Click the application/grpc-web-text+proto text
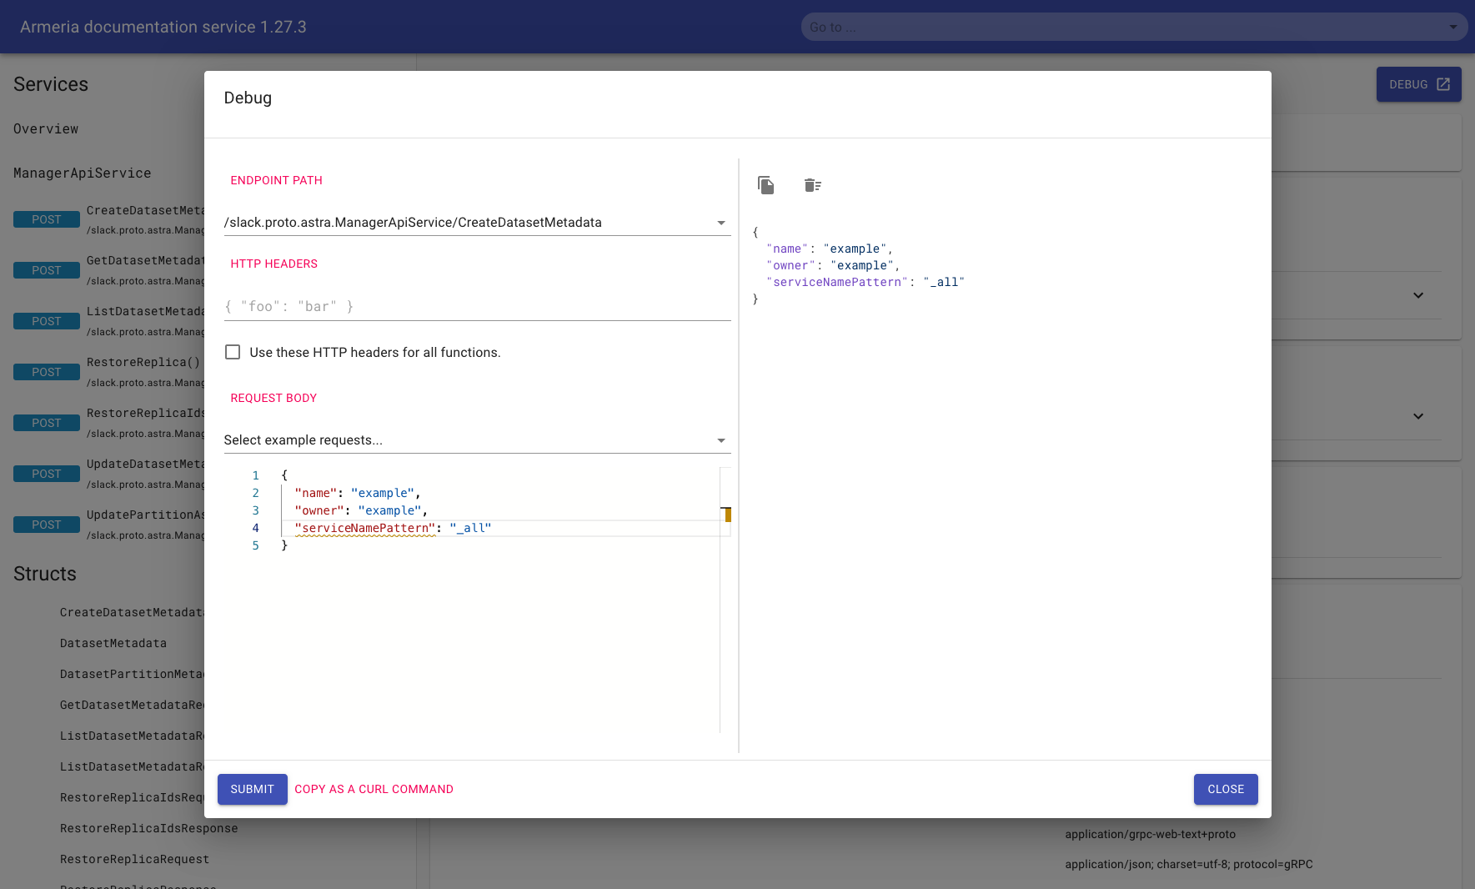 [x=1150, y=834]
